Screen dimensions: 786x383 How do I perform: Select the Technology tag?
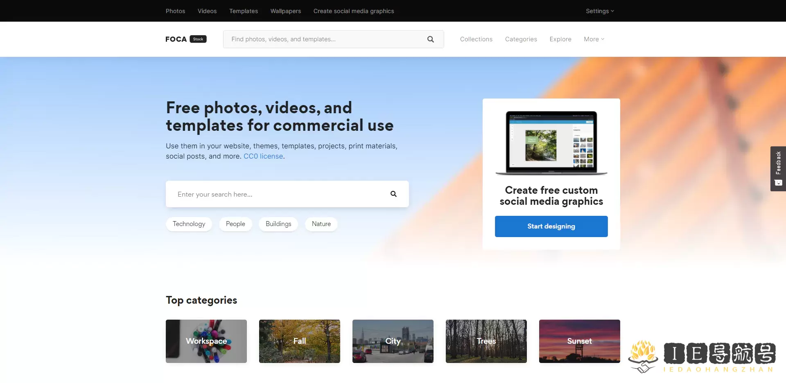pos(189,224)
